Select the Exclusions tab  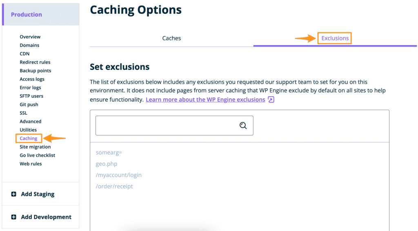[335, 38]
